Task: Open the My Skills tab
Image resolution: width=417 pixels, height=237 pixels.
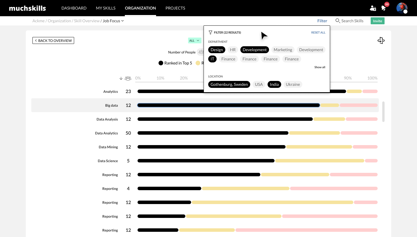Action: (x=106, y=8)
